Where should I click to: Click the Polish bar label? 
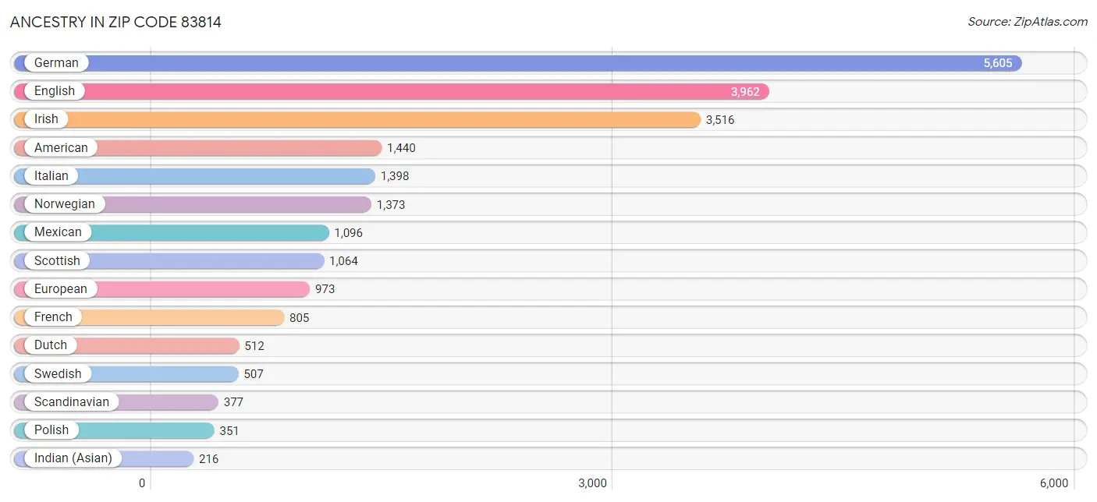click(x=51, y=430)
